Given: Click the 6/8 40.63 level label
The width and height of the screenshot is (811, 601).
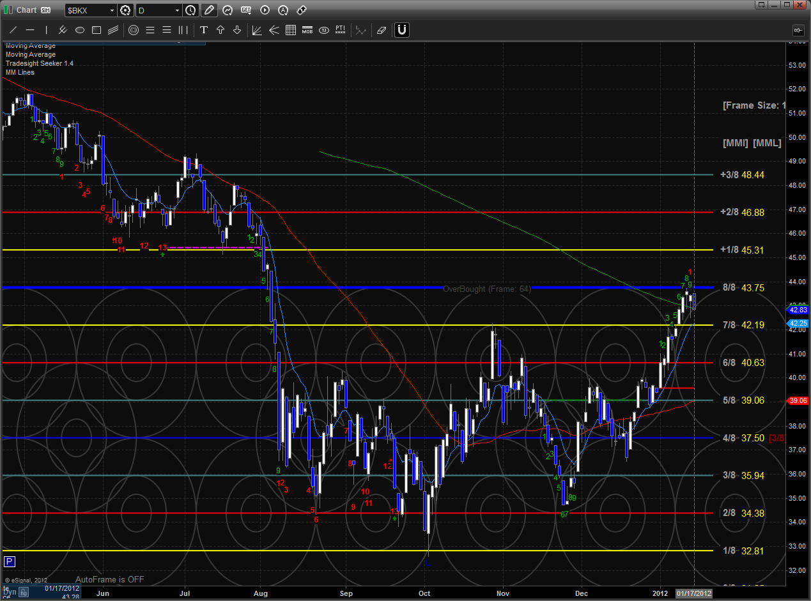Looking at the screenshot, I should [743, 362].
